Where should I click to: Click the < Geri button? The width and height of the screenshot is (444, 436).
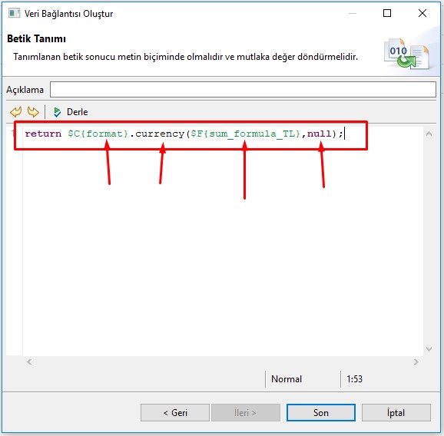pos(175,412)
